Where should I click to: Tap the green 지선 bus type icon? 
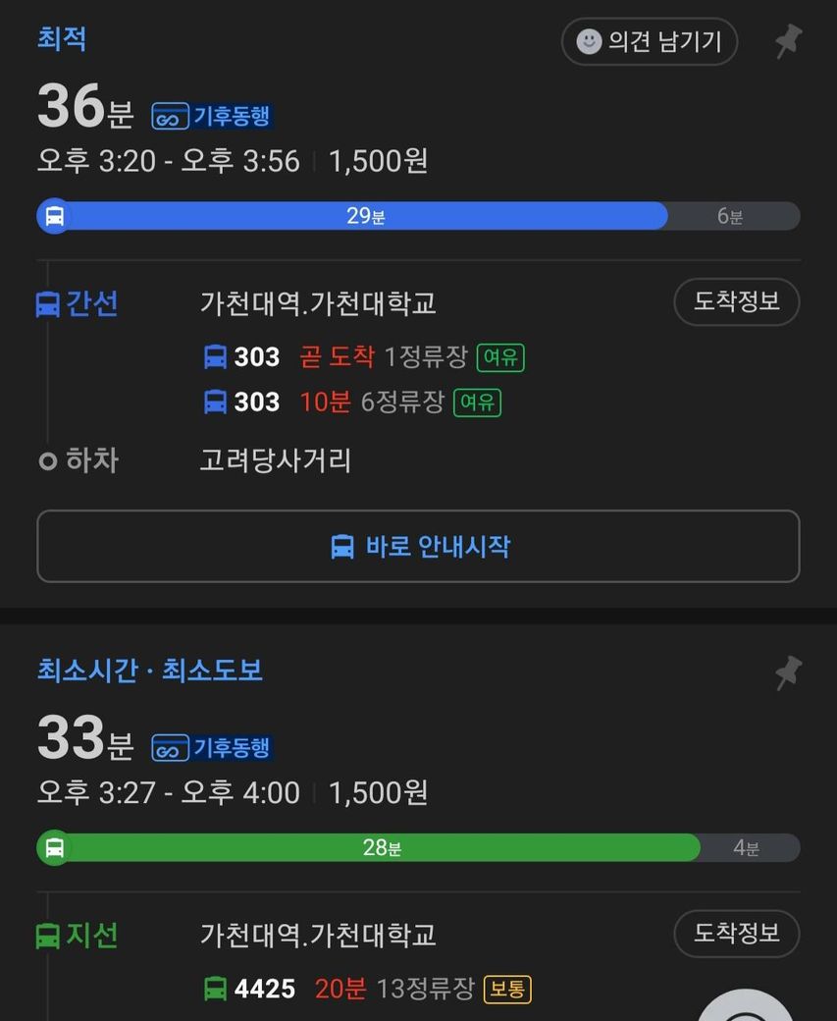(x=47, y=936)
